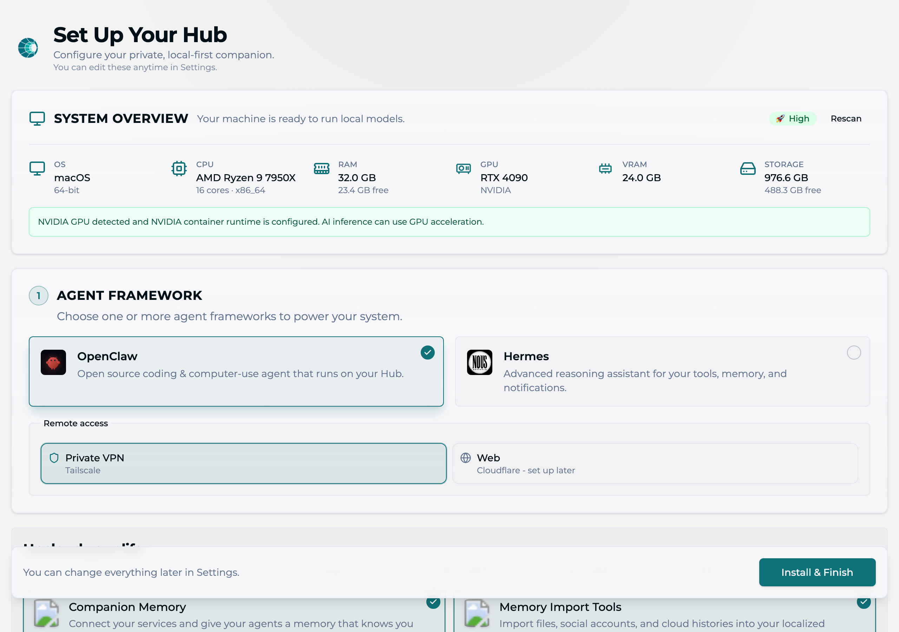Click the System Overview heading text
This screenshot has height=632, width=899.
point(121,119)
